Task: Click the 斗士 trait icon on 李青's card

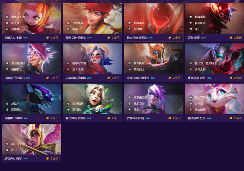Action: [x=191, y=29]
